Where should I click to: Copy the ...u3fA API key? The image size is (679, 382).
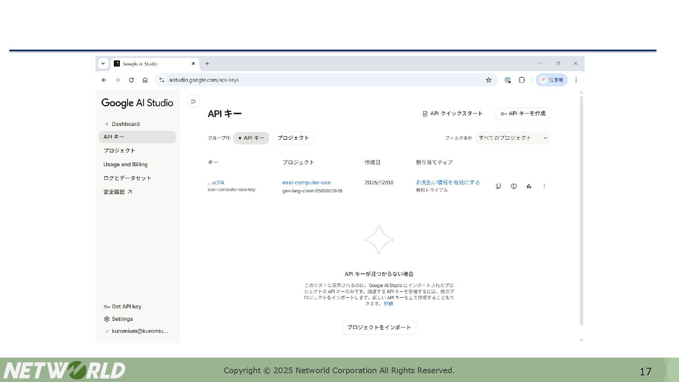(498, 186)
